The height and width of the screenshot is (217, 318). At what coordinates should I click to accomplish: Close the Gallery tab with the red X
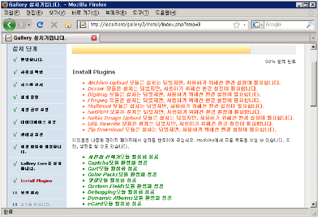94,38
